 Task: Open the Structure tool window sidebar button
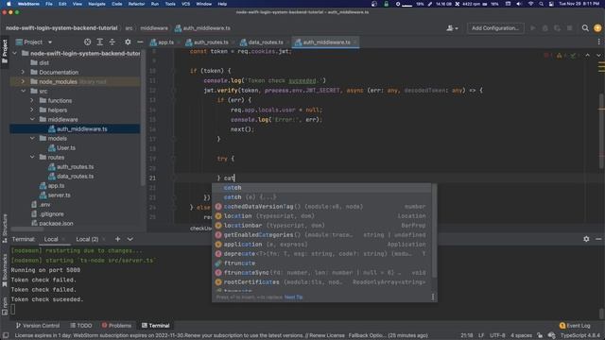click(x=5, y=229)
